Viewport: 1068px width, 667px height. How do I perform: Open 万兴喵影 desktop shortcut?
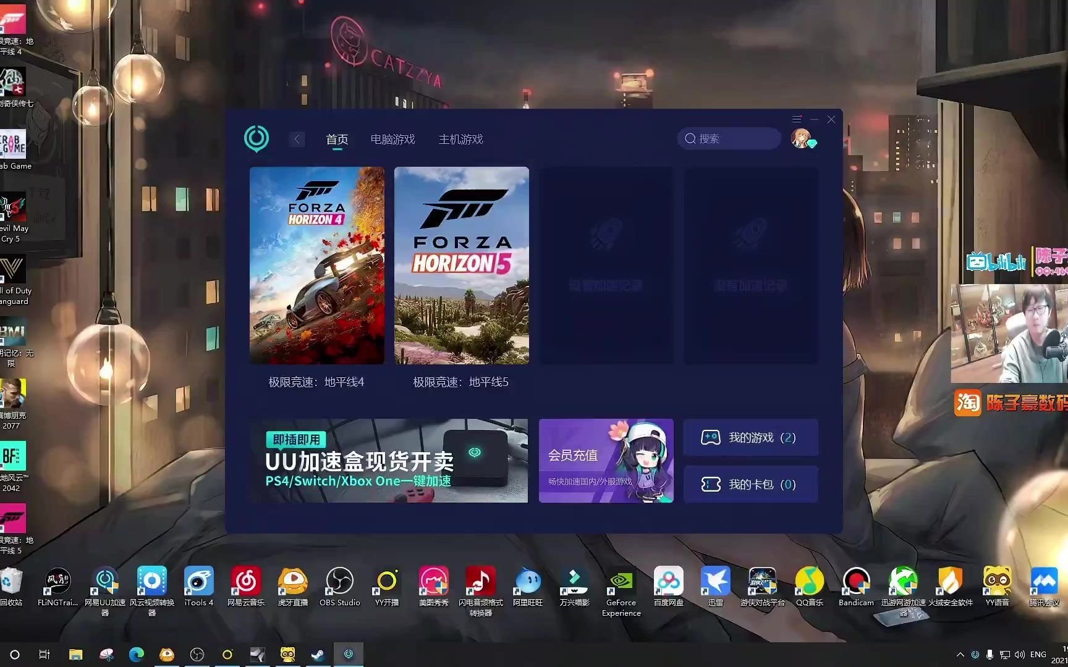click(x=575, y=587)
